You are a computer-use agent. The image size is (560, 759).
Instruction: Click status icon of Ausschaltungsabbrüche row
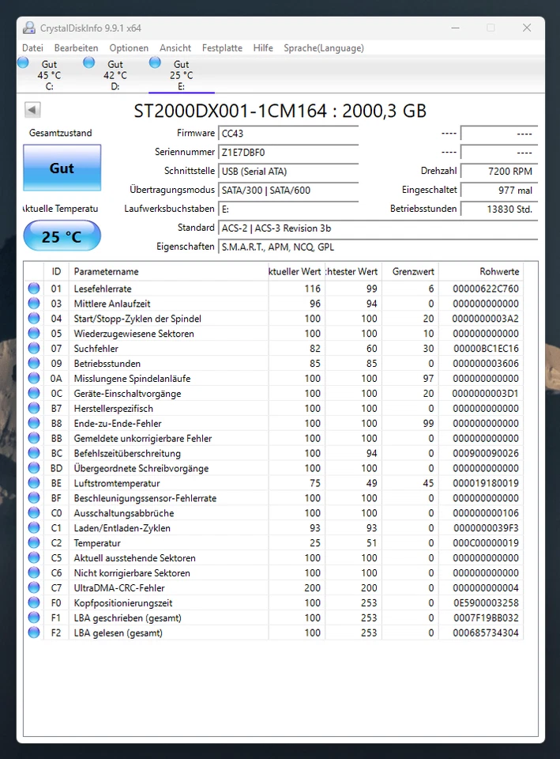[x=34, y=512]
